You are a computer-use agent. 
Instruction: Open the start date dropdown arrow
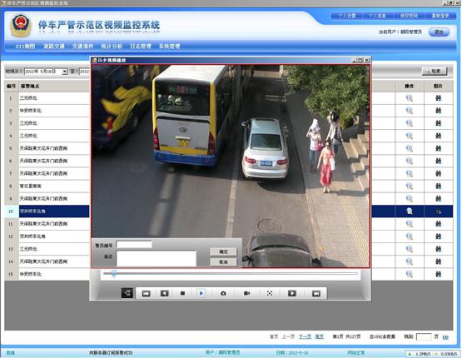click(65, 72)
